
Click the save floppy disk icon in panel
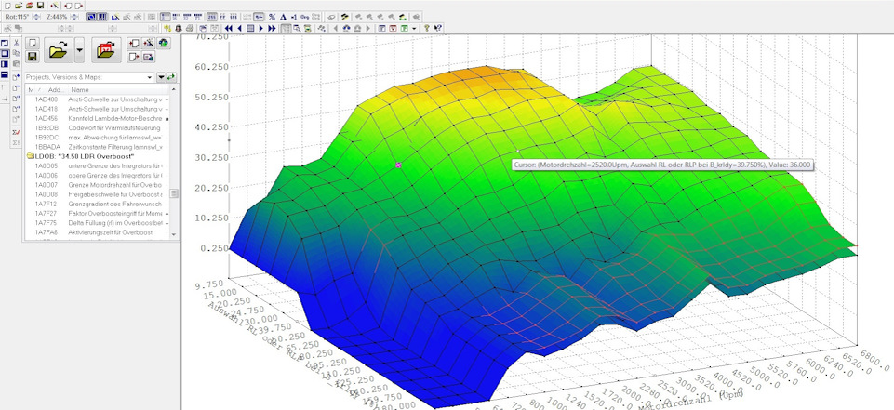32,58
